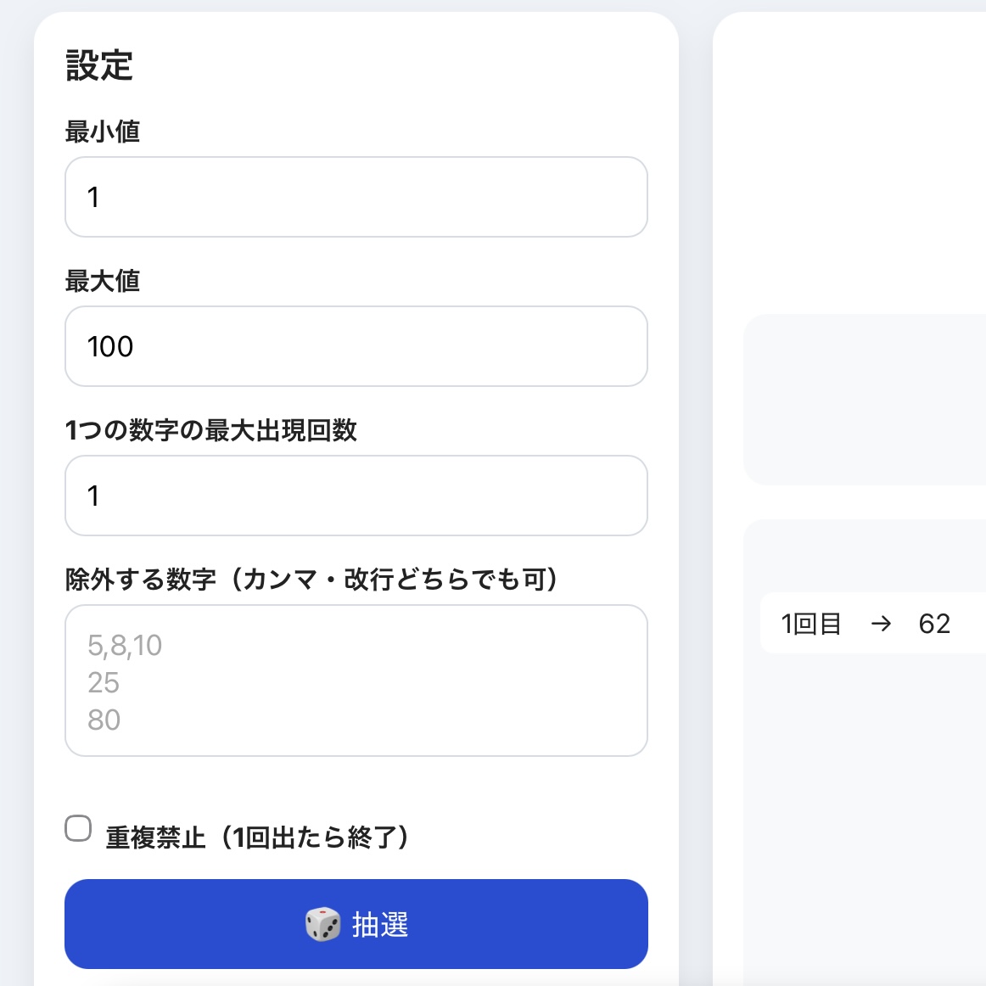The width and height of the screenshot is (986, 986).
Task: Click the 1つの数字の最大出現回数 label
Action: 211,431
